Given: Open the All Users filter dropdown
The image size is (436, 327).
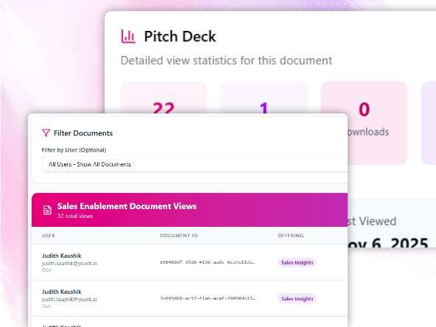Looking at the screenshot, I should click(194, 164).
